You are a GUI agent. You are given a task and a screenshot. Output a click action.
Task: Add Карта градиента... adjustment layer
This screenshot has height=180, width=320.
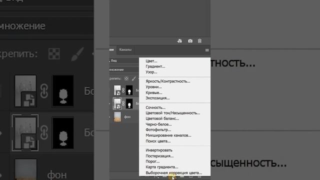coord(162,167)
